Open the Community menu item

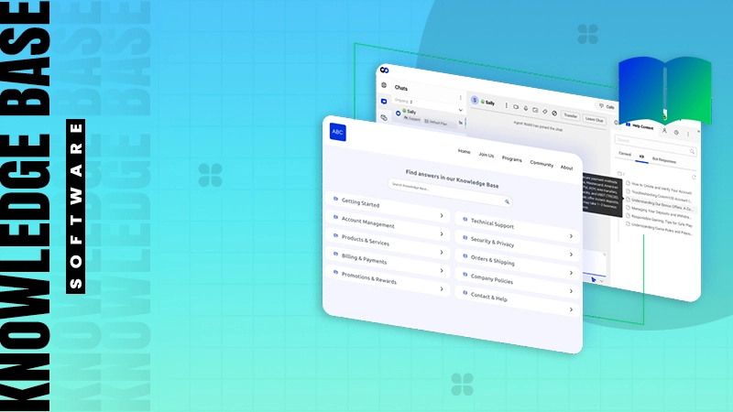coord(541,163)
